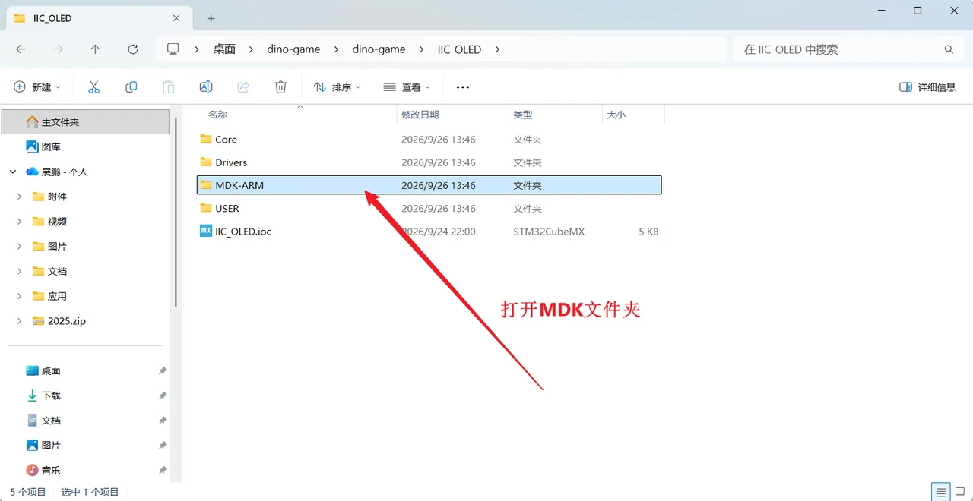Go forward with the right arrow
Screen dimensions: 973x501
pos(58,49)
